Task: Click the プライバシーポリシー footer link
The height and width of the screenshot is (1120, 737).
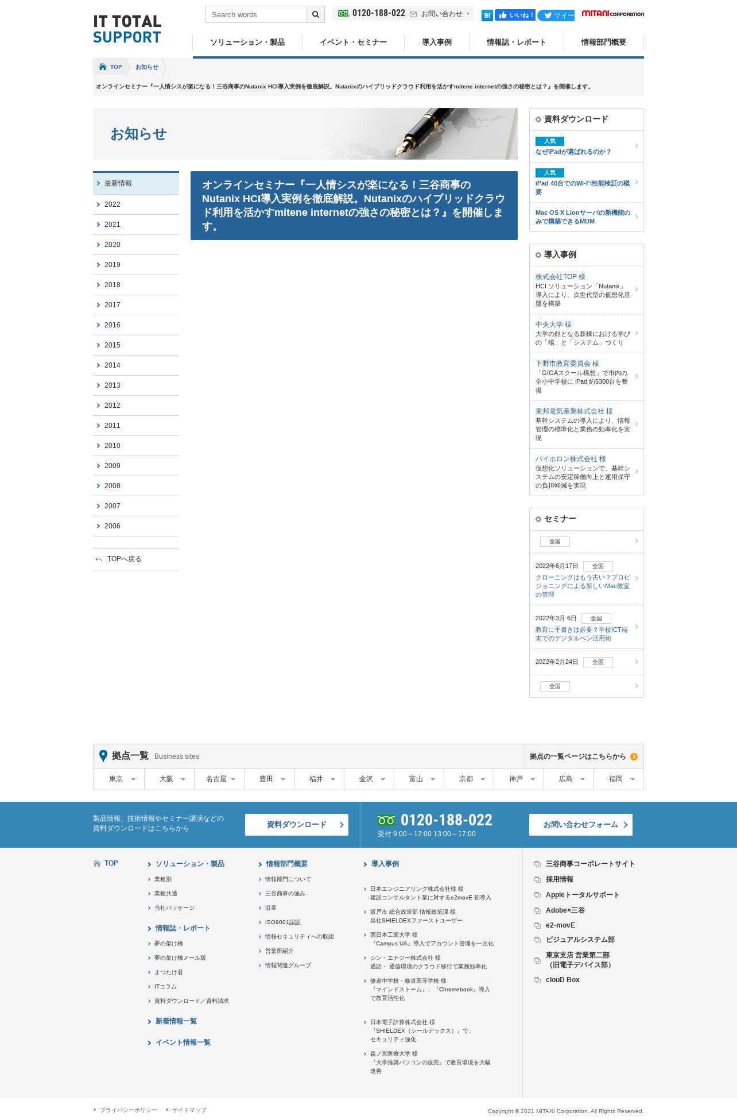Action: coord(129,1110)
